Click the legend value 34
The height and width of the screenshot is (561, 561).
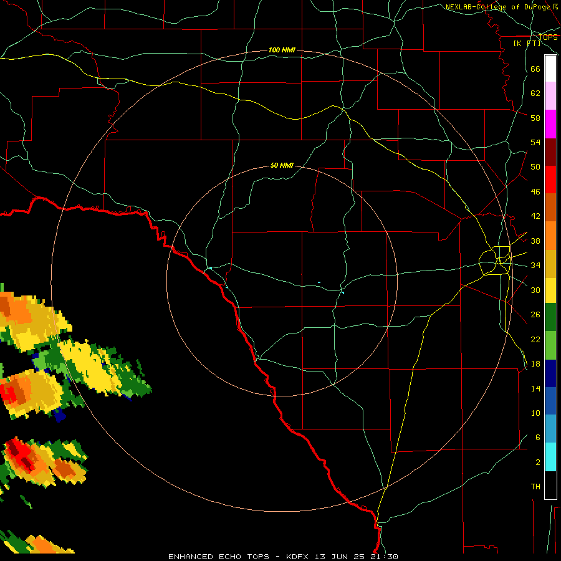click(x=535, y=266)
